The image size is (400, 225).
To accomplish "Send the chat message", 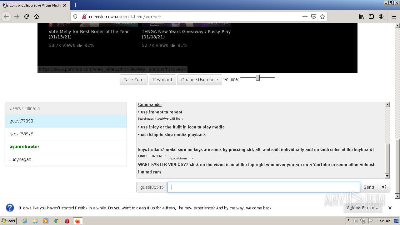I will [x=369, y=187].
